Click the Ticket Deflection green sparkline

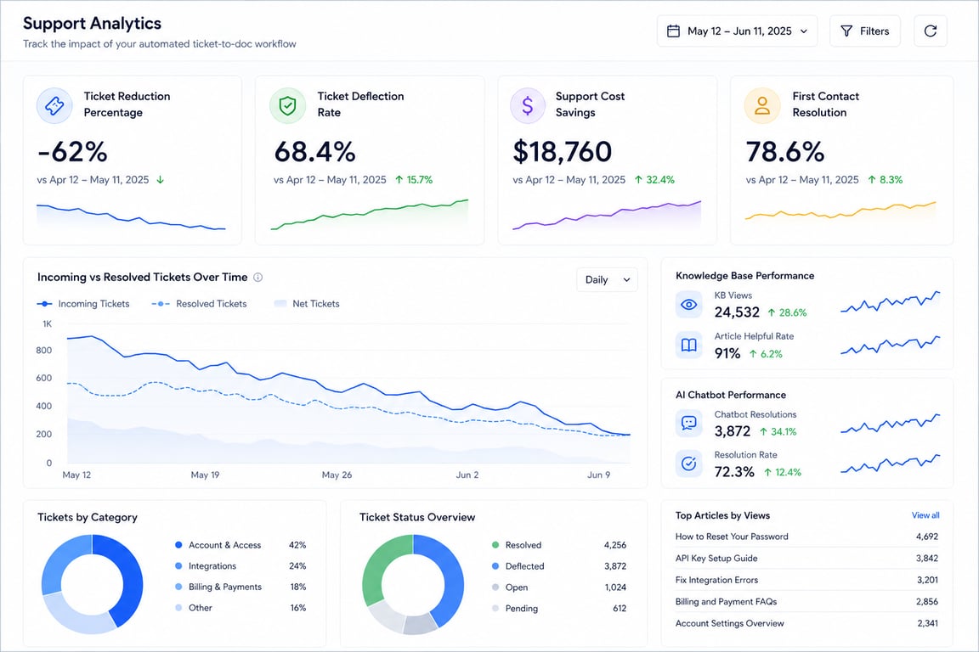click(370, 215)
